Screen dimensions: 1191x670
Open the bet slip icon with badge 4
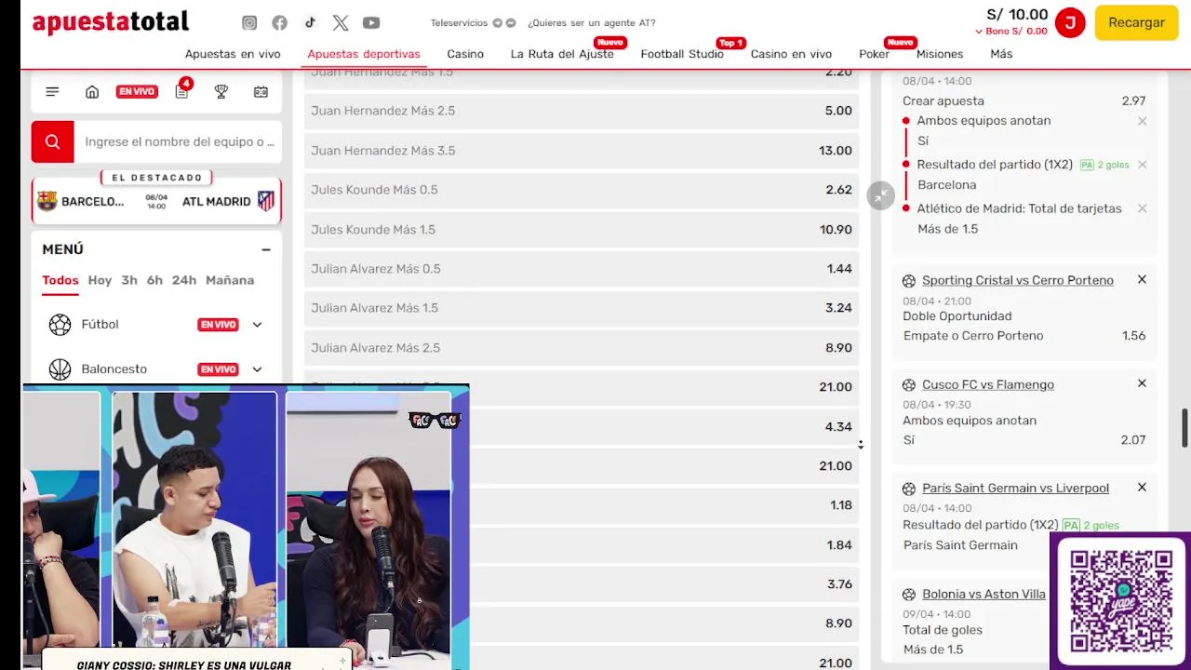(181, 91)
